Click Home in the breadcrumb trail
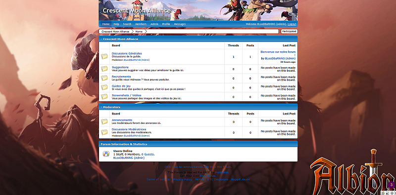 coord(139,32)
